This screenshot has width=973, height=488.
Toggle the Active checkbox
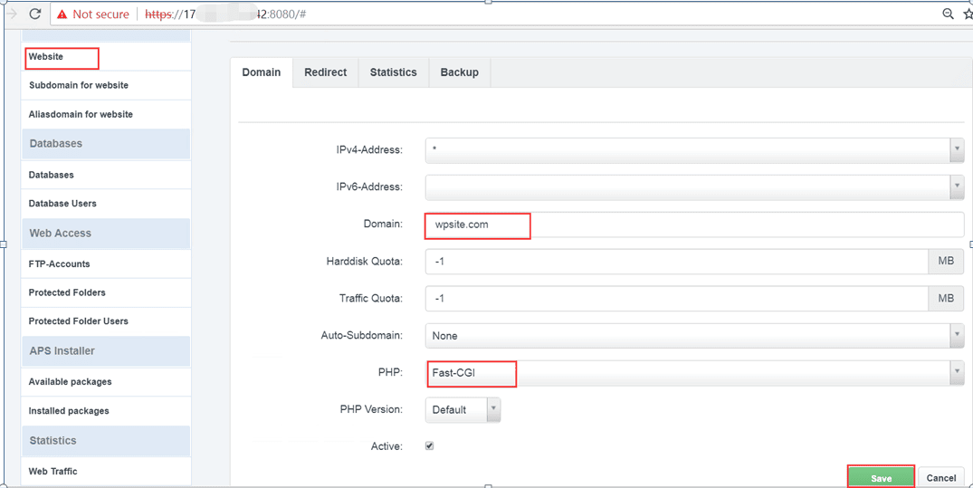click(x=429, y=445)
